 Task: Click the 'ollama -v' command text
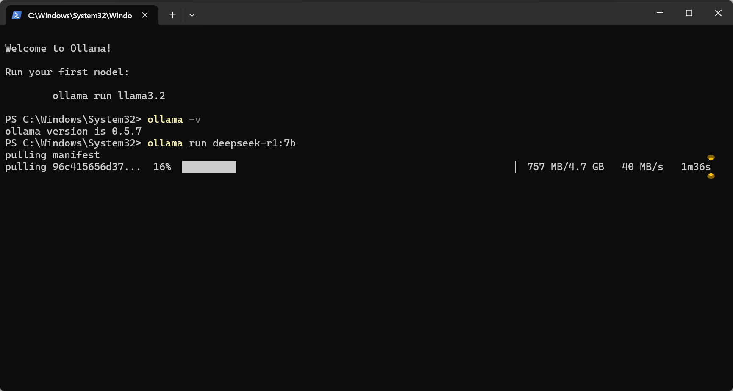tap(174, 119)
